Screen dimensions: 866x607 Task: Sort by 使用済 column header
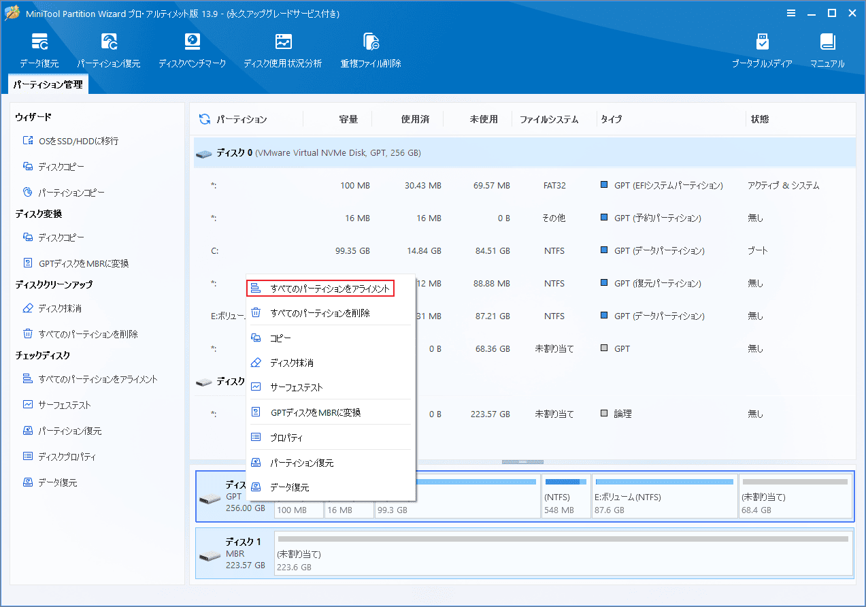point(415,119)
